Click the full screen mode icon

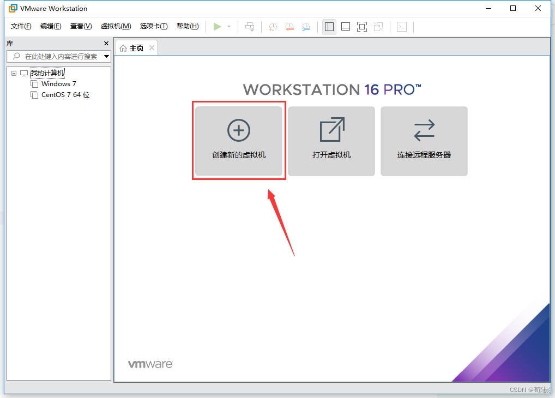pyautogui.click(x=362, y=27)
